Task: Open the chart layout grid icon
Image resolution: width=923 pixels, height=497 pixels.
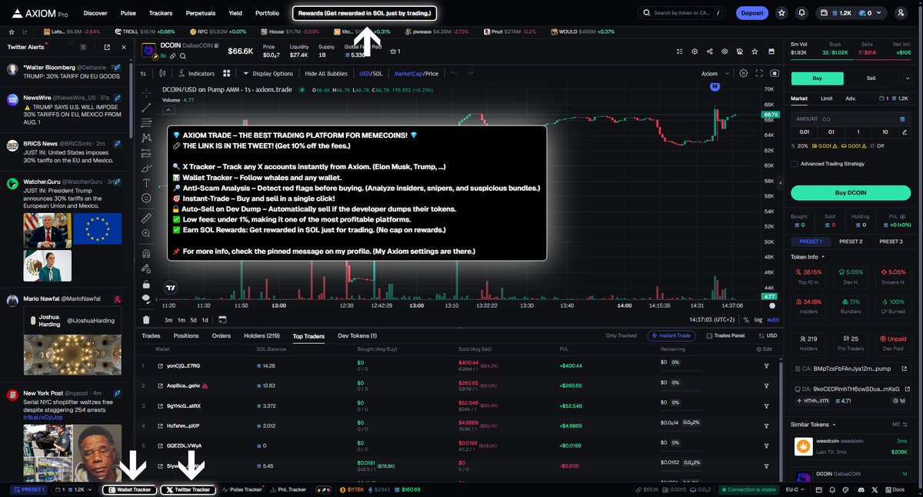Action: pyautogui.click(x=226, y=74)
